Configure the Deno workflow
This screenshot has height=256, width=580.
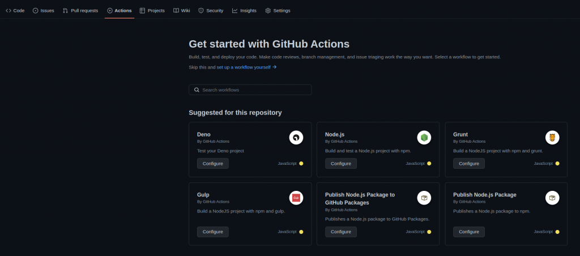click(213, 164)
